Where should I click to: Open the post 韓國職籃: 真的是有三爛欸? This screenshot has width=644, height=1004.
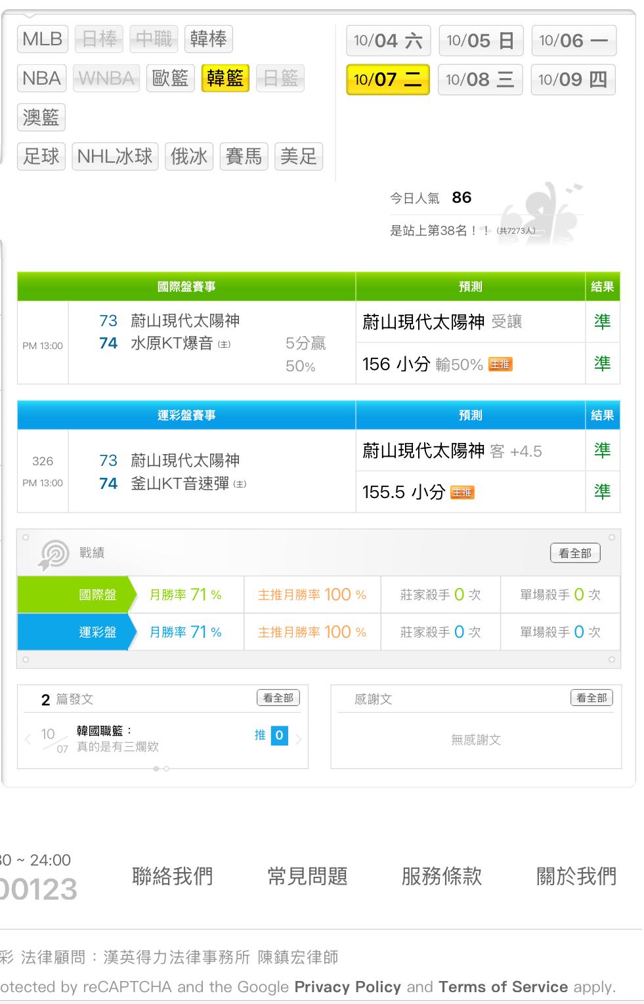pos(118,739)
